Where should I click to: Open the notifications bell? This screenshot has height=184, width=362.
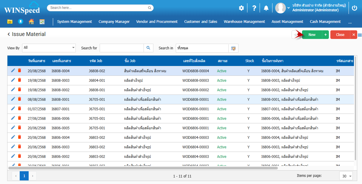pos(266,8)
